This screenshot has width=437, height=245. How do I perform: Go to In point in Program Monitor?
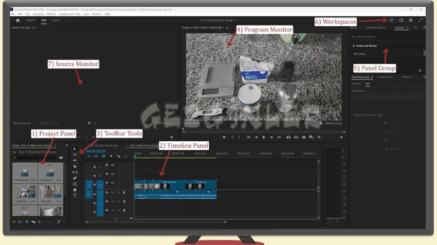click(249, 137)
